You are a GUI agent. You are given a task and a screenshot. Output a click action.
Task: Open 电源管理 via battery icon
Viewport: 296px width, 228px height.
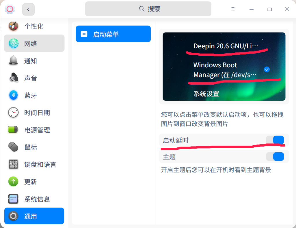pos(13,130)
